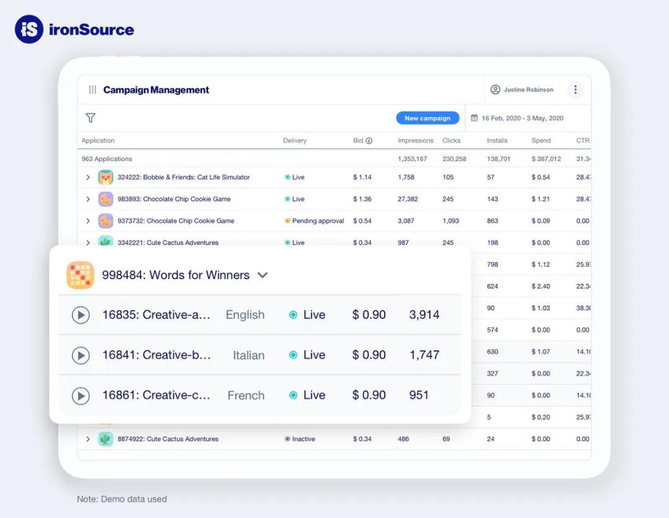Screen dimensions: 669x518
Task: Click the Inactive status dot for 8874922
Action: 287,439
